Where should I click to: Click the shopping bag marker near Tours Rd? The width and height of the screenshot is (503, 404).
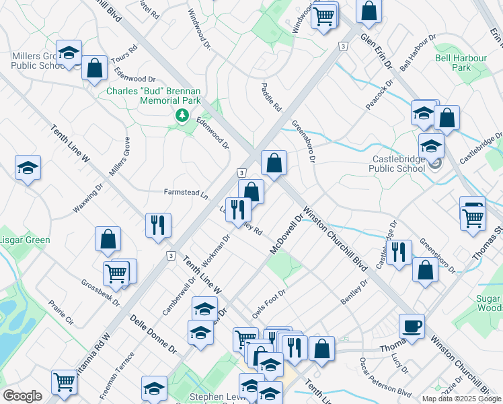(x=94, y=68)
